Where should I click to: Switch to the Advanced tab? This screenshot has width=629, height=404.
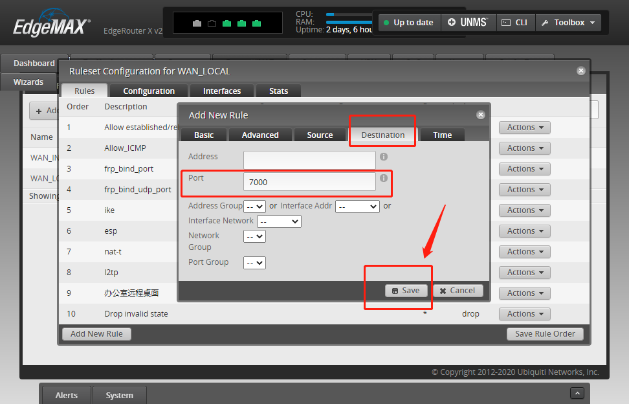pyautogui.click(x=260, y=135)
